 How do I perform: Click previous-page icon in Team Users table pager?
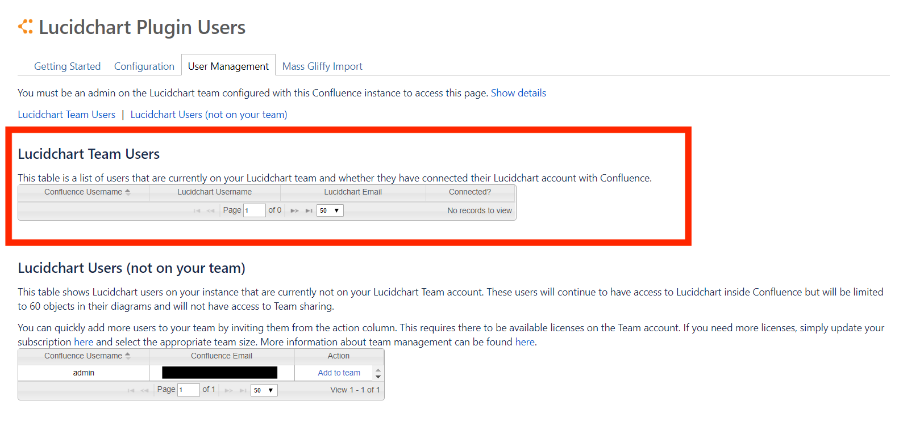pos(211,210)
